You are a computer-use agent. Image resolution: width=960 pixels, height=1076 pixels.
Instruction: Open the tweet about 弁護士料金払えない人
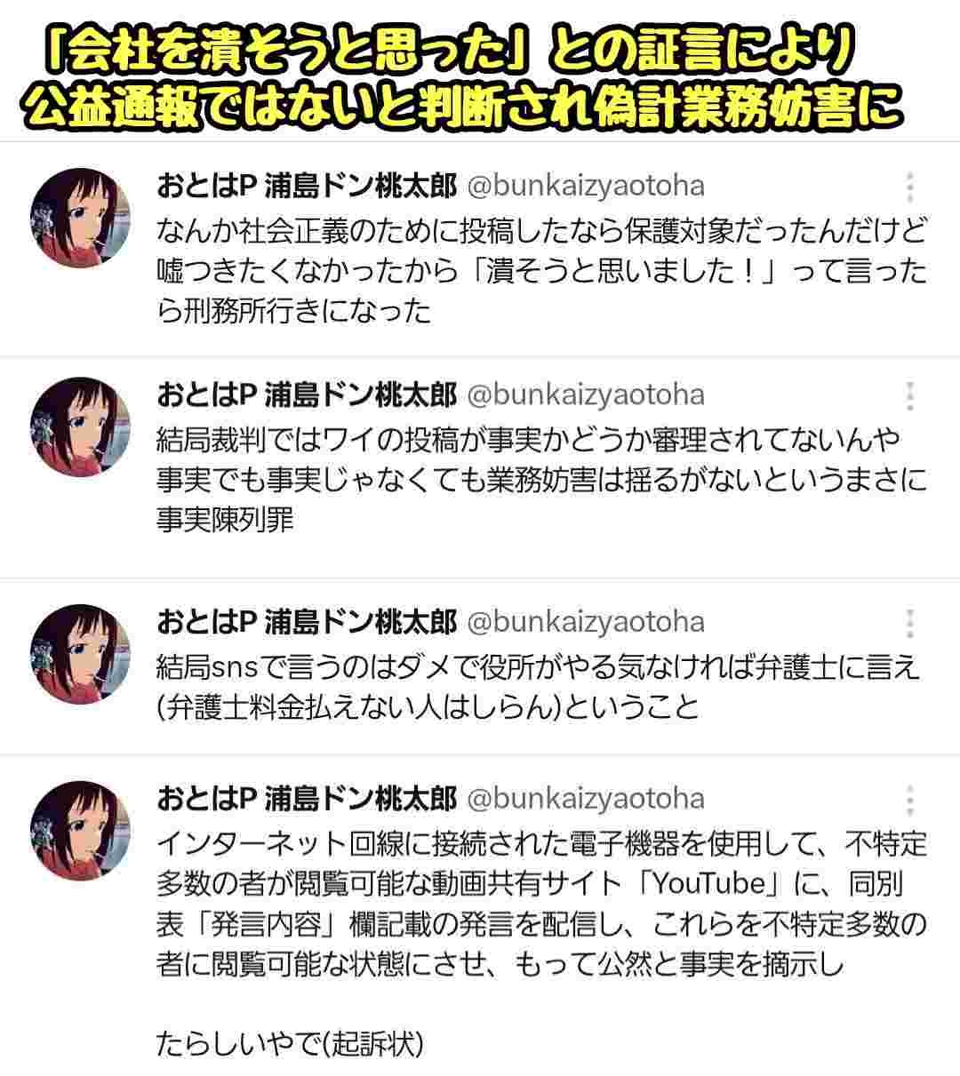pyautogui.click(x=541, y=687)
